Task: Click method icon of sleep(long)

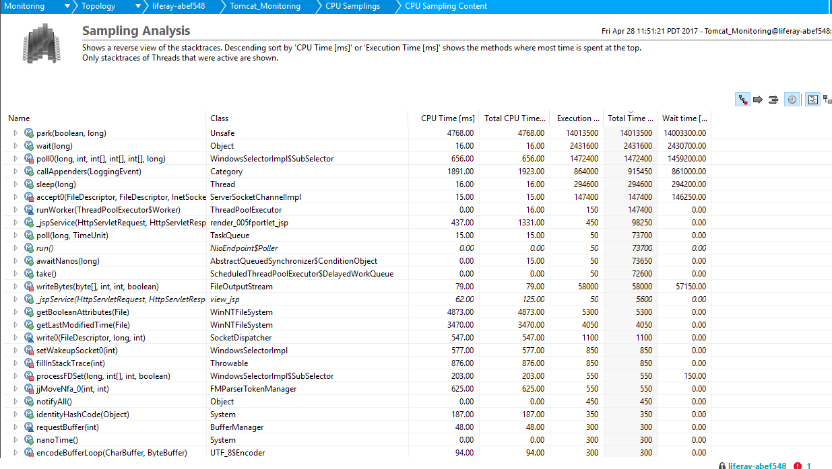Action: (29, 184)
